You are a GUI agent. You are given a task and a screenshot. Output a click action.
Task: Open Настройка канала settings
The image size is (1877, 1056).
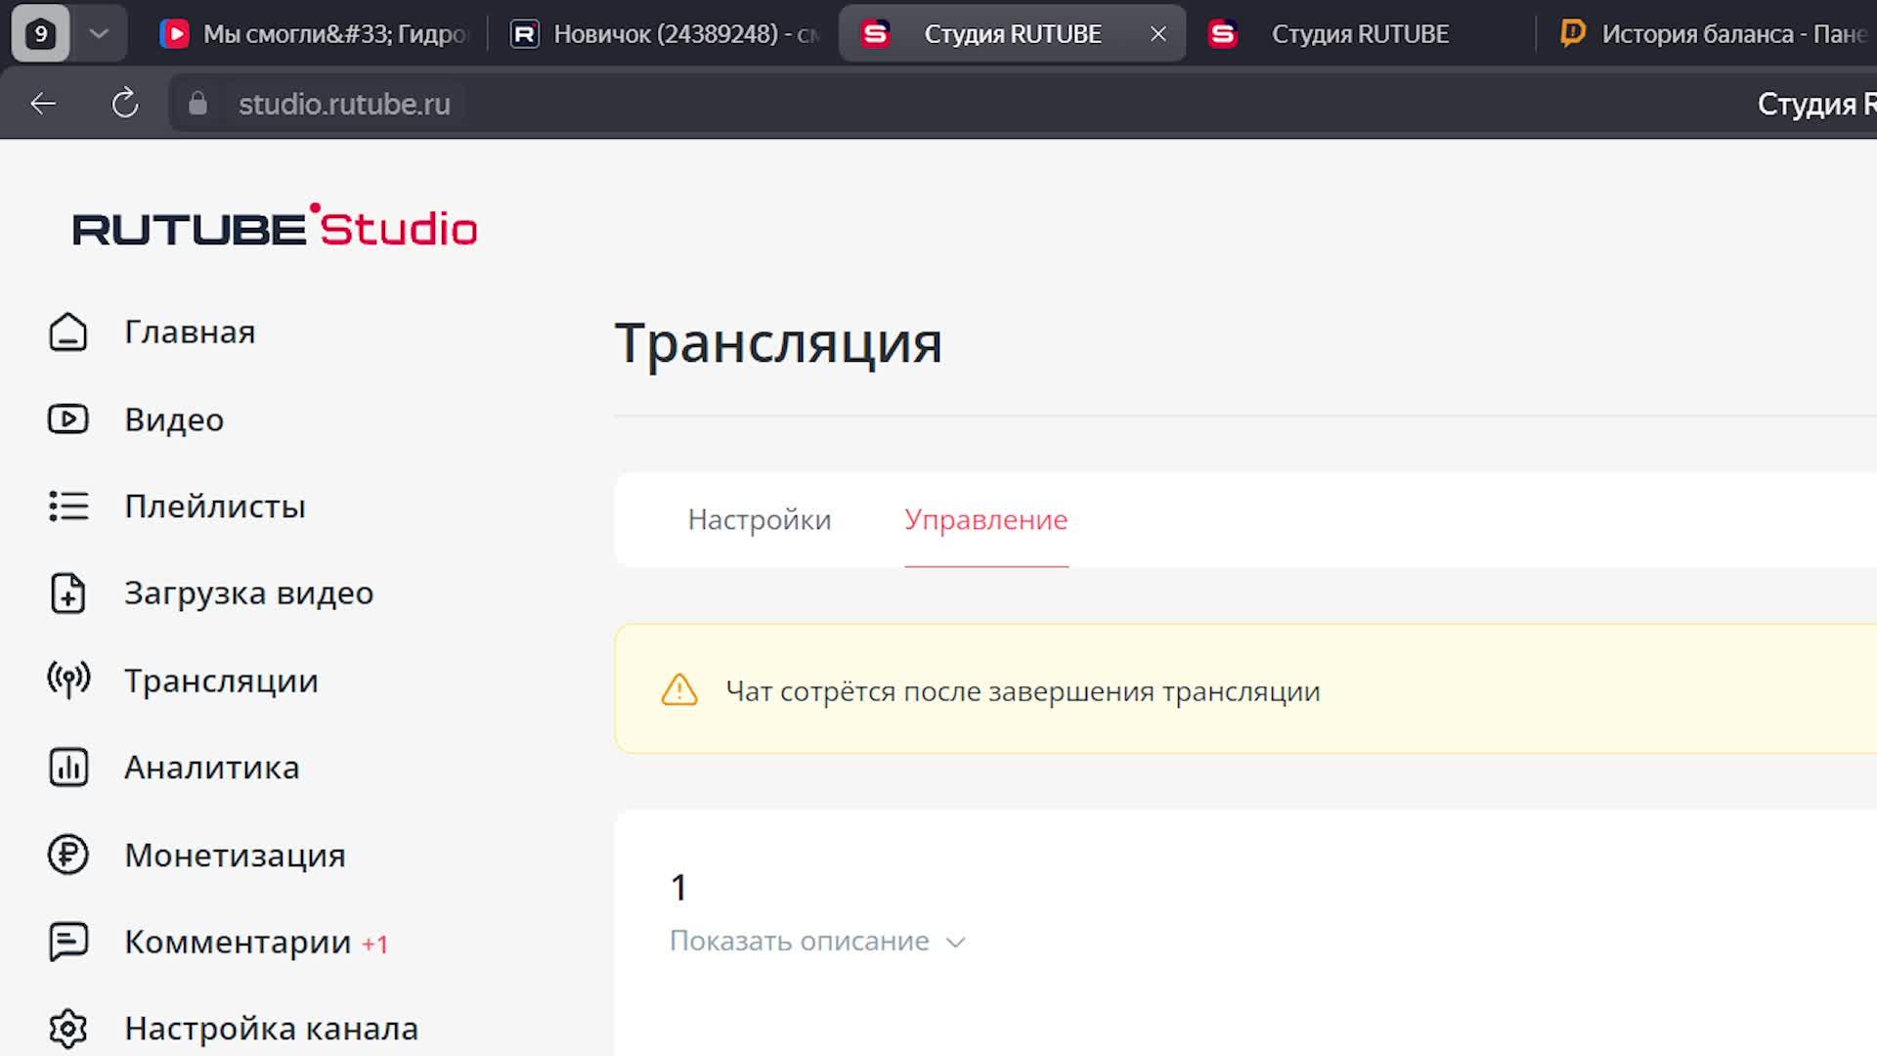point(272,1029)
